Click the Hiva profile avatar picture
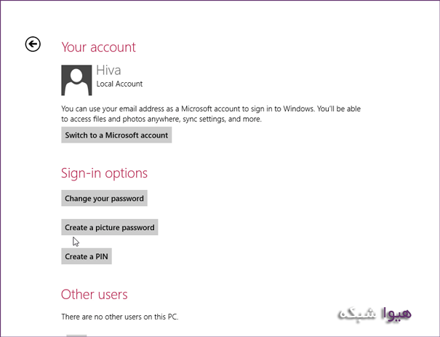The width and height of the screenshot is (440, 337). (x=76, y=80)
